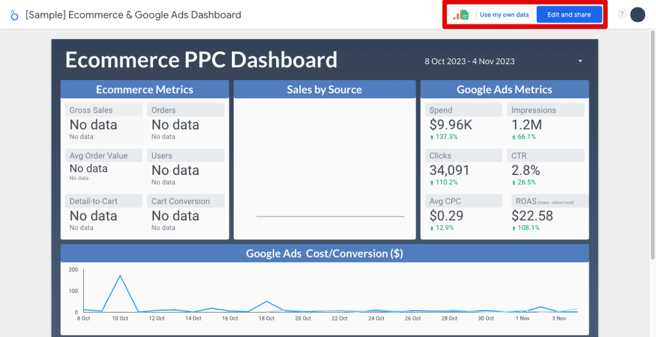Open the user account avatar
Viewport: 656px width, 337px height.
pos(637,15)
